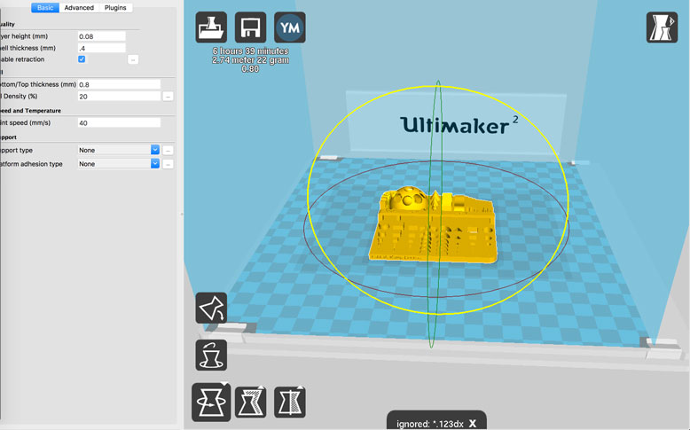Click the YM YouMagine share icon

point(289,27)
